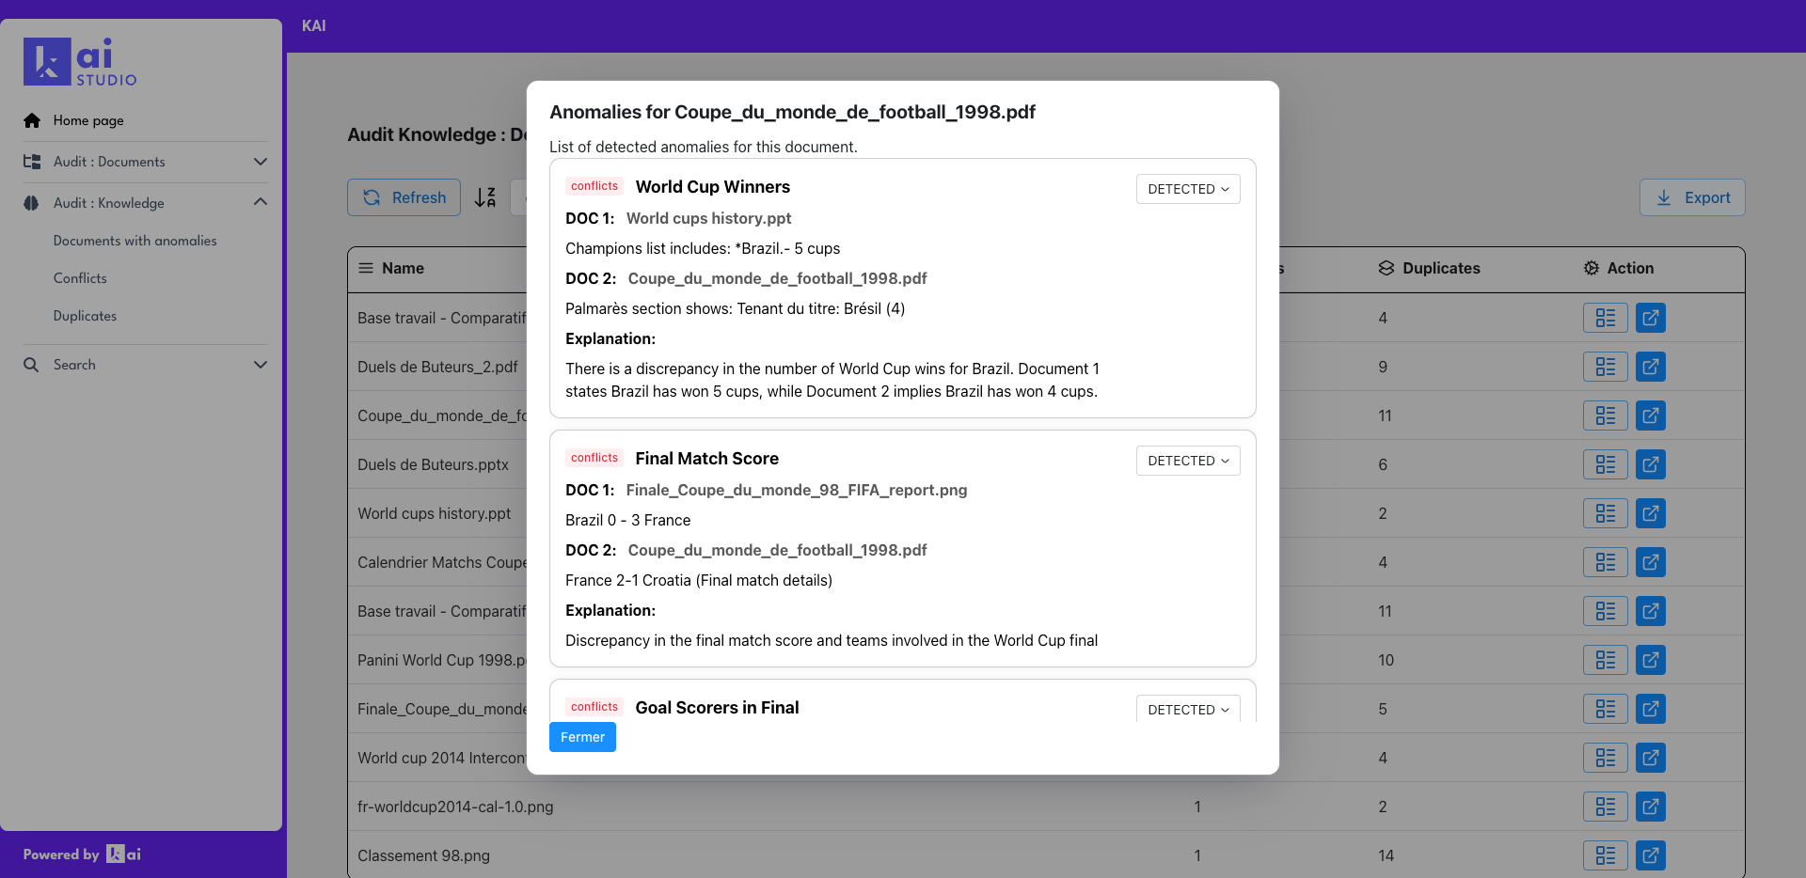Open external link icon for row with 10 duplicates
Viewport: 1806px width, 878px height.
(1651, 660)
